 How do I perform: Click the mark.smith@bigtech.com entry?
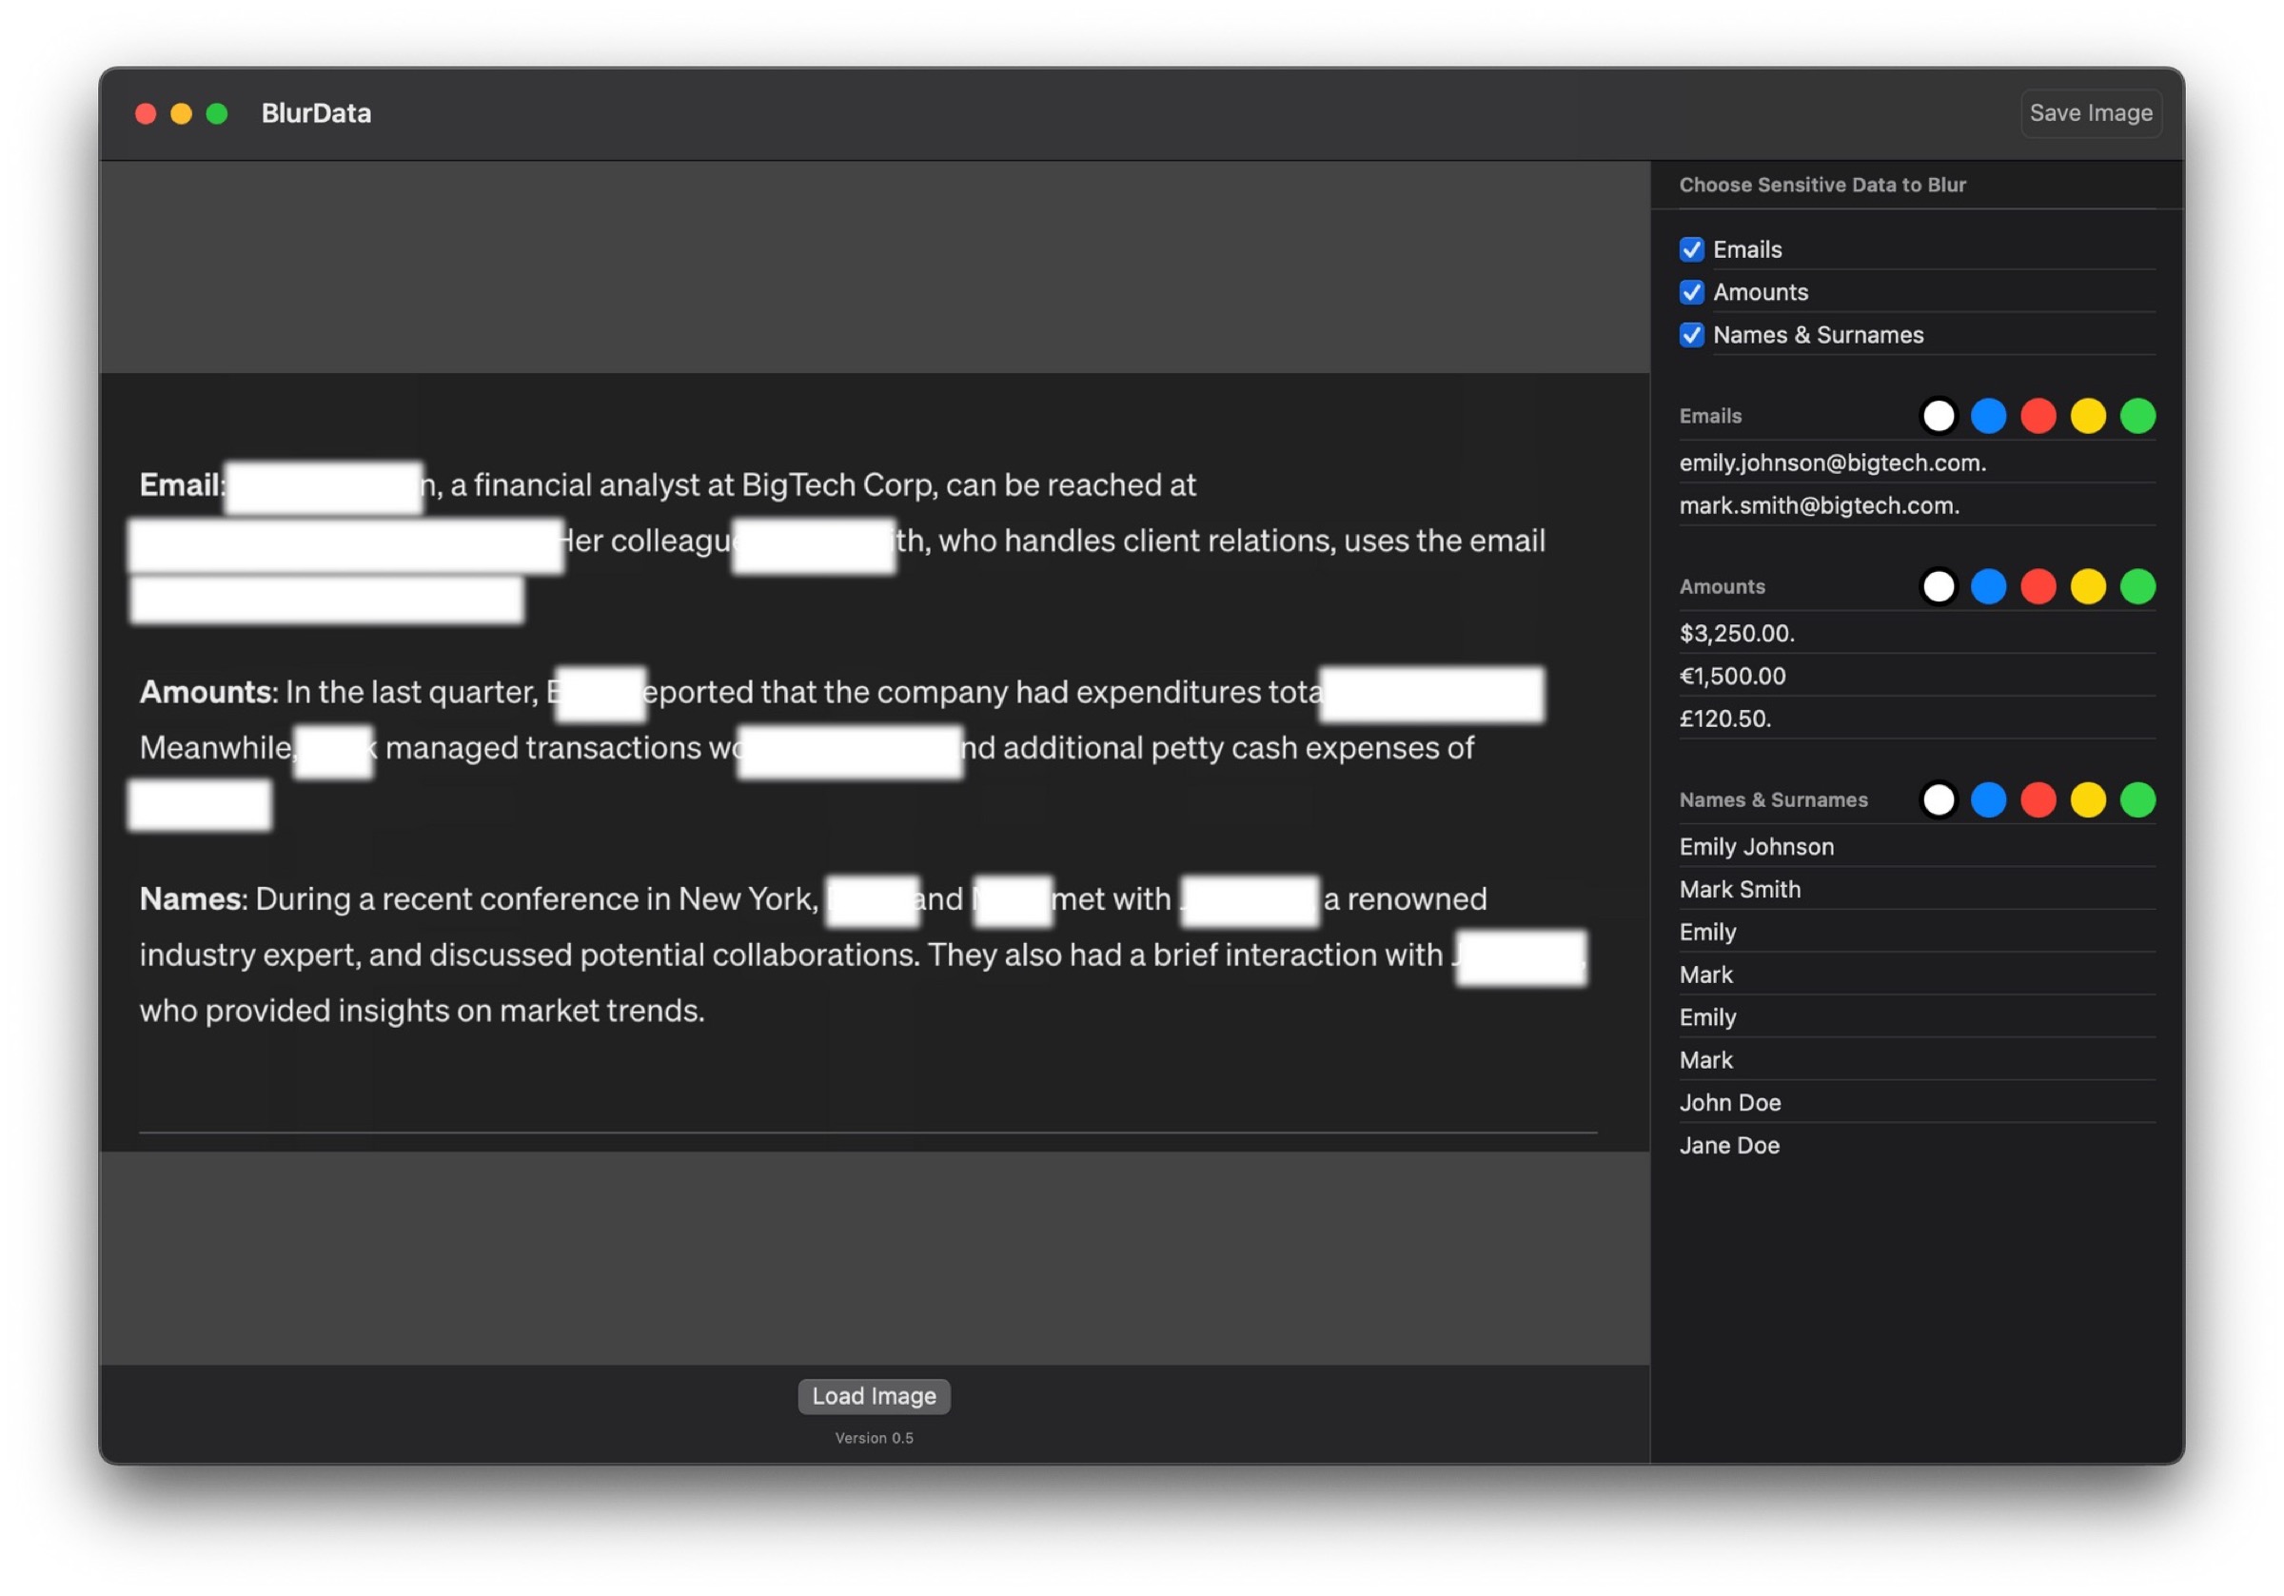(x=1819, y=505)
